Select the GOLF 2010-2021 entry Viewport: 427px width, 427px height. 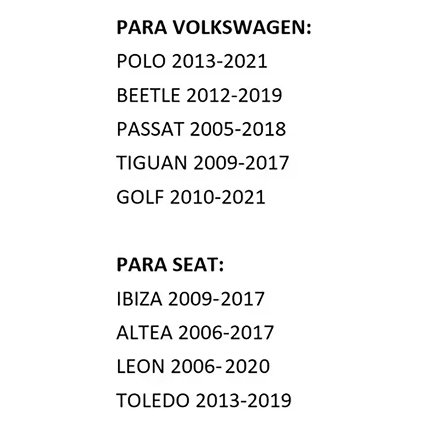tap(191, 197)
